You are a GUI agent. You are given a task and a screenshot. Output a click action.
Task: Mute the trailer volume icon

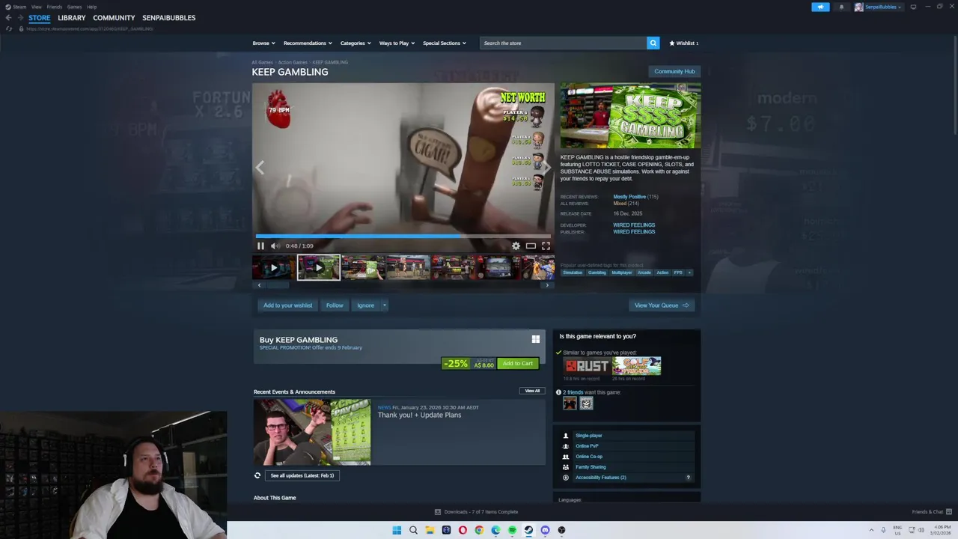click(x=275, y=246)
